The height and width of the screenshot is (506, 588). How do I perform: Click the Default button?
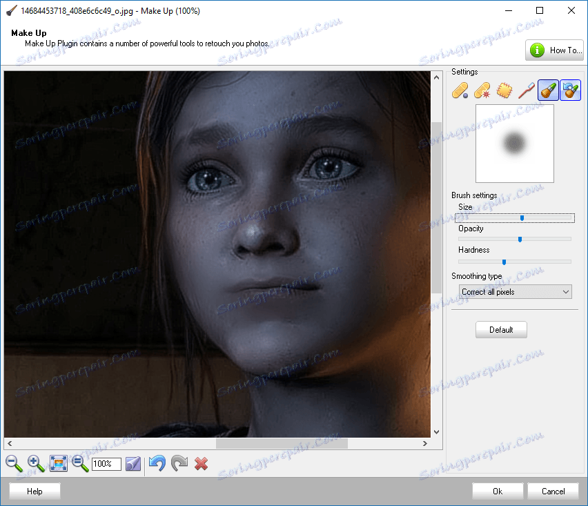point(501,330)
